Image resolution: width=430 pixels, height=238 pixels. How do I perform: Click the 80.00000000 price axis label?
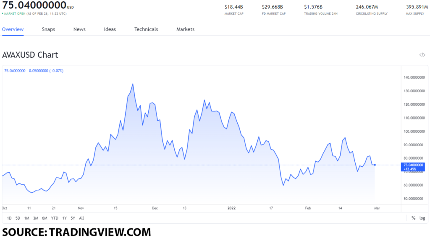(x=414, y=158)
